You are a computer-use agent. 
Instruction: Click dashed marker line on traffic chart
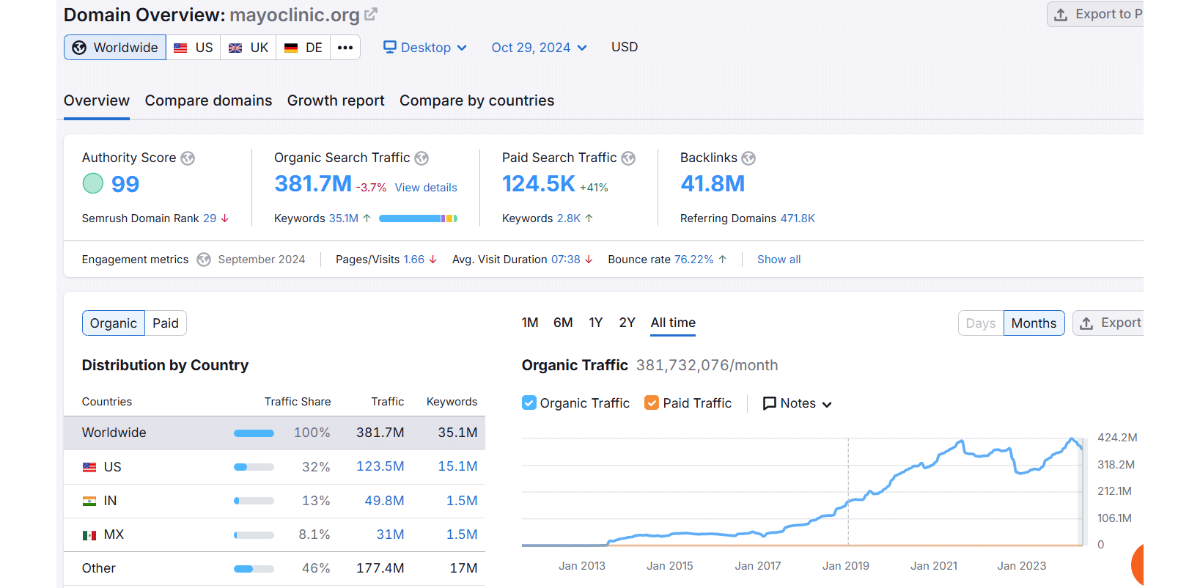[848, 491]
